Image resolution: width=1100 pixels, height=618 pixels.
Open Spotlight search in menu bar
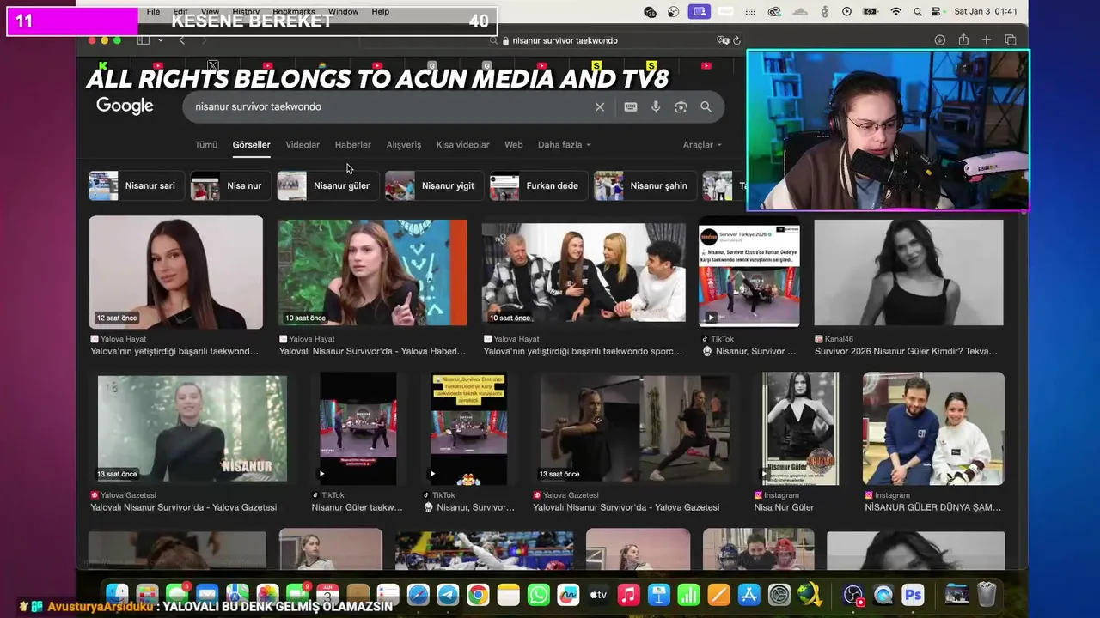point(918,12)
